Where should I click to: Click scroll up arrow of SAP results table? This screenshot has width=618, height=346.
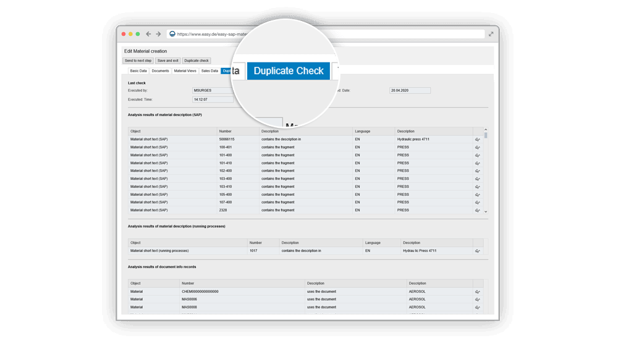486,130
